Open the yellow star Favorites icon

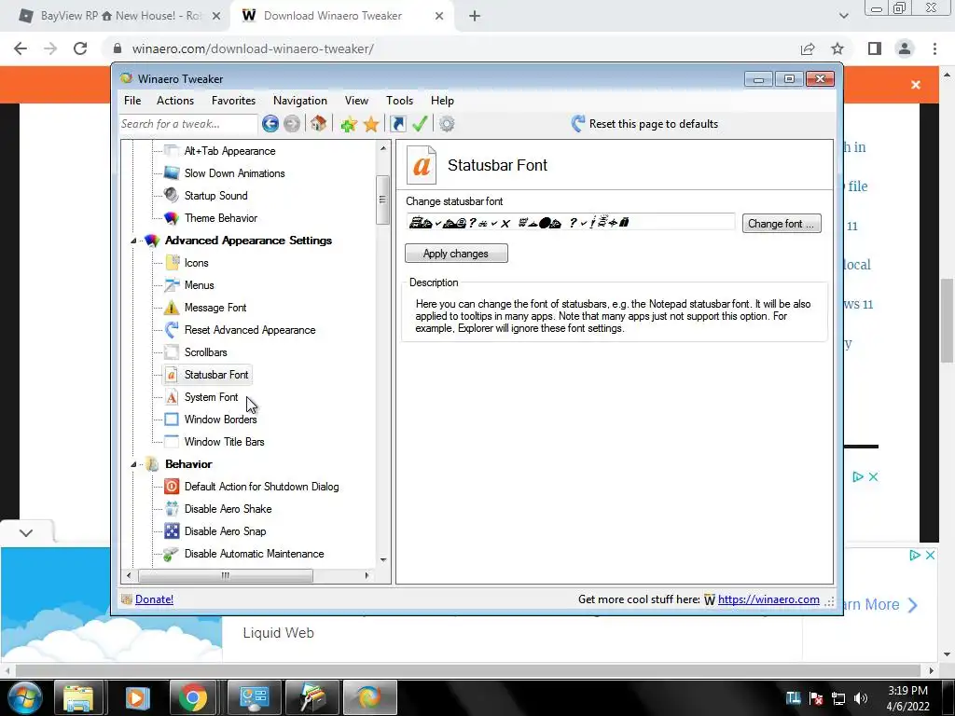point(371,124)
